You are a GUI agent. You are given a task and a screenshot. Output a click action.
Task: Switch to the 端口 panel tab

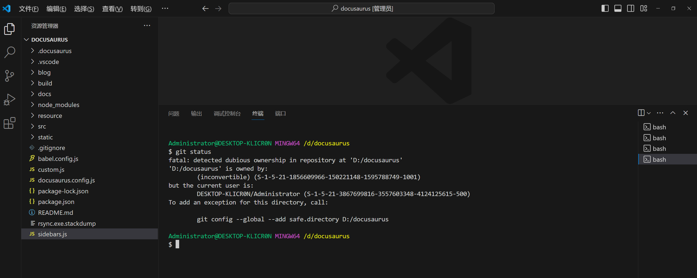(x=280, y=114)
